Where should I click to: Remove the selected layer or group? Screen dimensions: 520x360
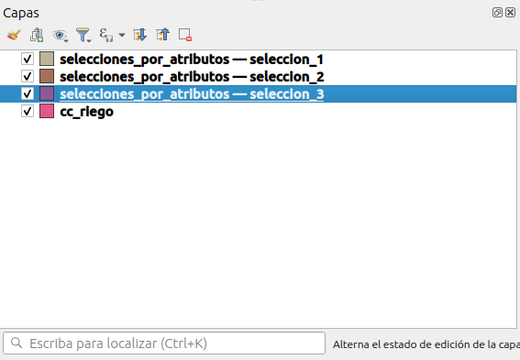pyautogui.click(x=185, y=35)
